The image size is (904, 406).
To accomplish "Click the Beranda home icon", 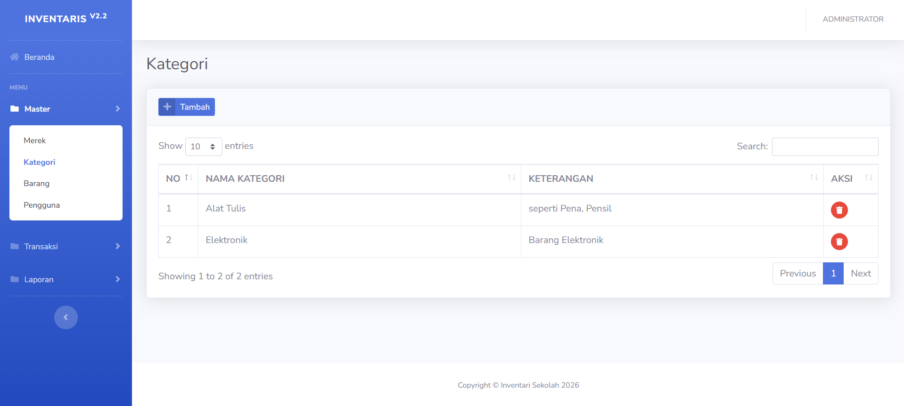I will pos(15,57).
